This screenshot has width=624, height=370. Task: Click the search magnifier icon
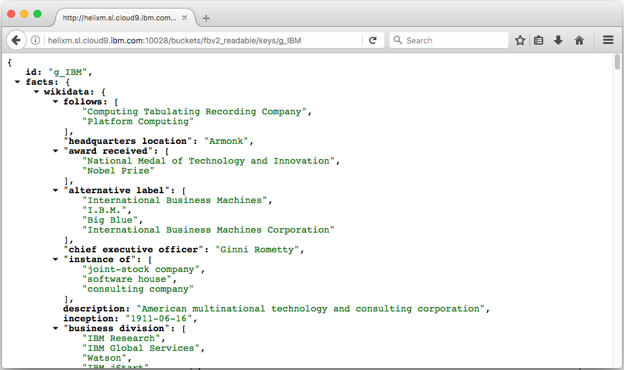pyautogui.click(x=397, y=40)
